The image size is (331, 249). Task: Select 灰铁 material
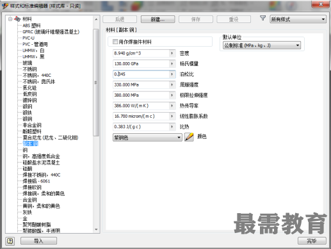click(x=28, y=212)
